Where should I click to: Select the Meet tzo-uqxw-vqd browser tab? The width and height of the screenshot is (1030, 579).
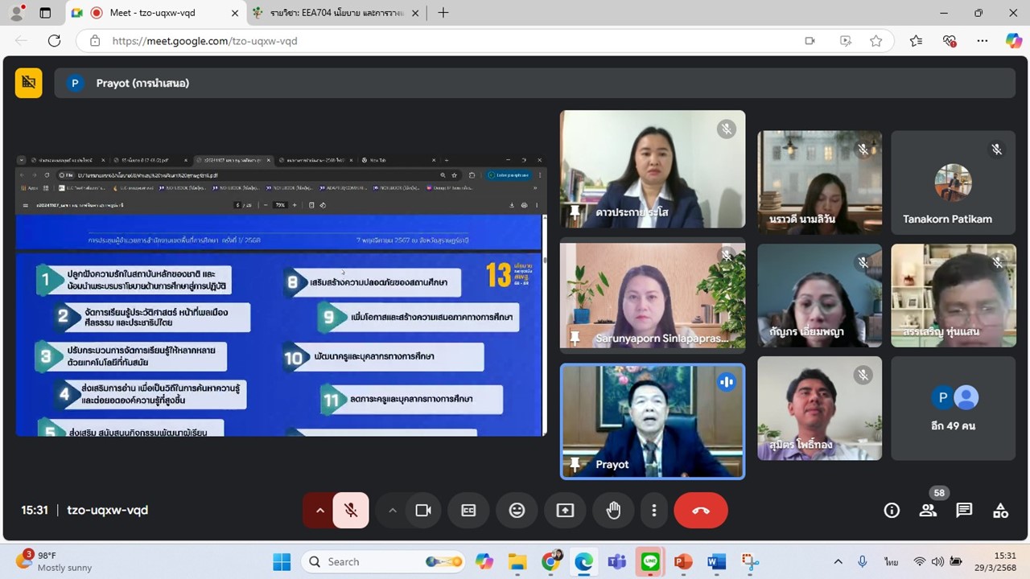(156, 13)
